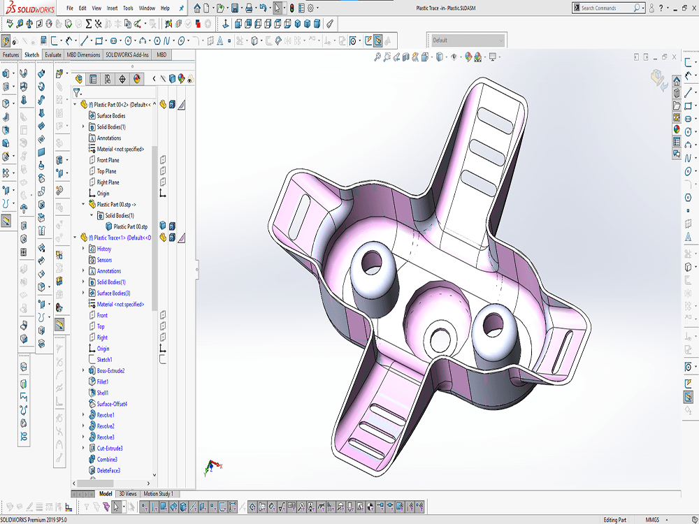Click the Print icon in the top toolbar

(249, 8)
